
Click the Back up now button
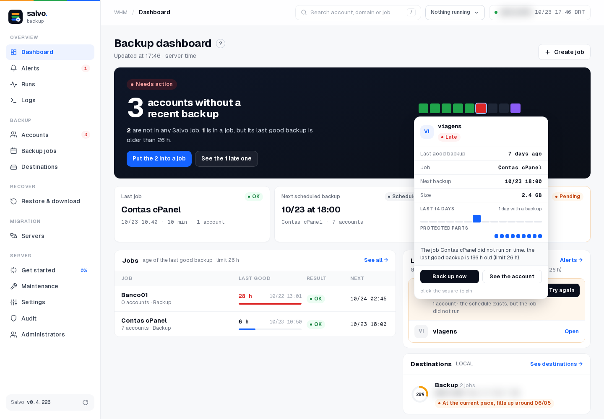point(449,277)
